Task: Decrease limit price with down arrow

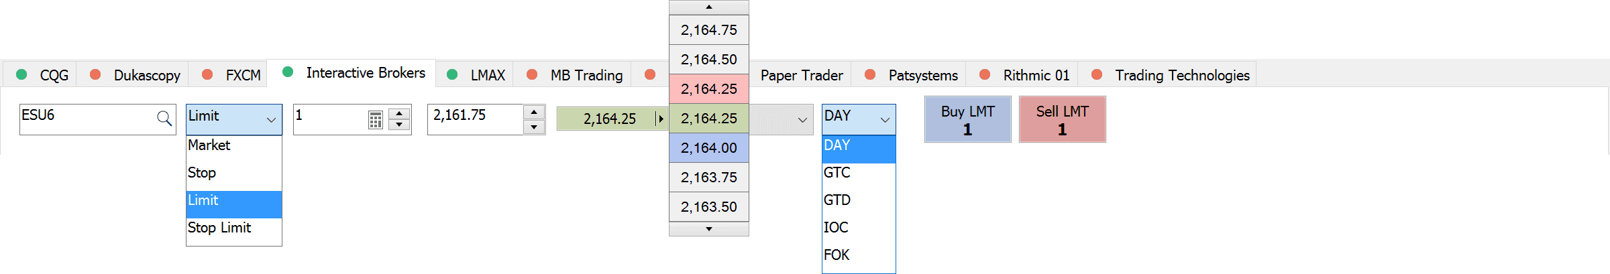Action: click(534, 127)
